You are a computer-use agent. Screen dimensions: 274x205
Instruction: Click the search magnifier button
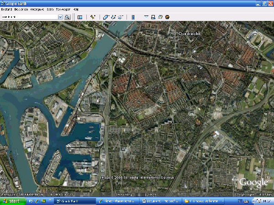[67, 17]
